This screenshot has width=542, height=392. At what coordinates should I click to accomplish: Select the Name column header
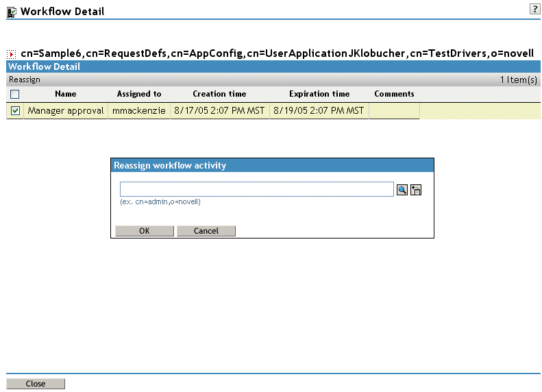click(x=66, y=94)
